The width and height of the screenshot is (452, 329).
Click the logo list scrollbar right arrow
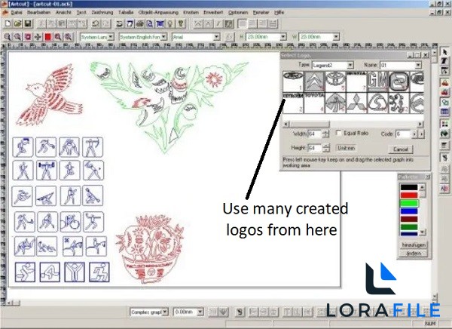pos(420,125)
